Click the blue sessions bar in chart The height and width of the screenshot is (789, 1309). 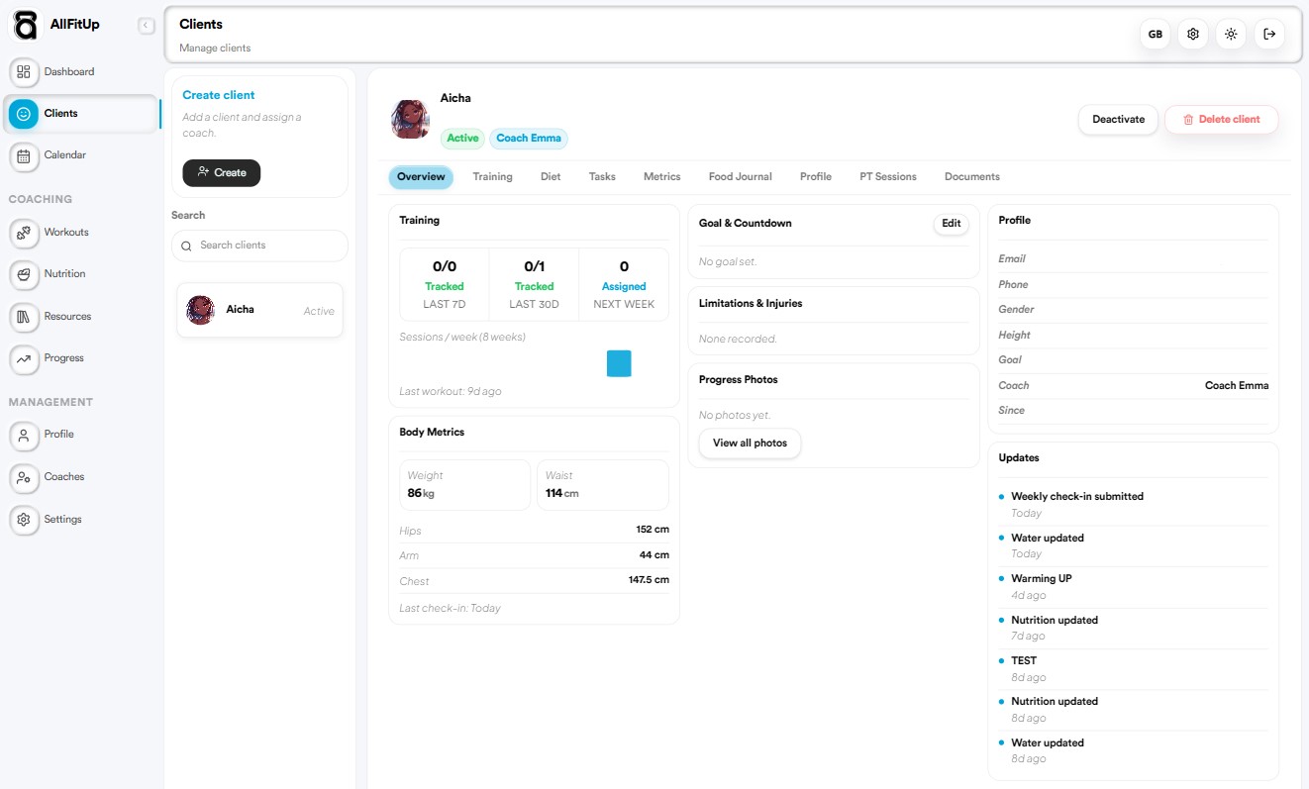point(619,363)
